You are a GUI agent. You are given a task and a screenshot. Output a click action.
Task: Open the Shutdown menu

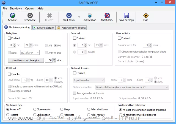[x=16, y=9]
